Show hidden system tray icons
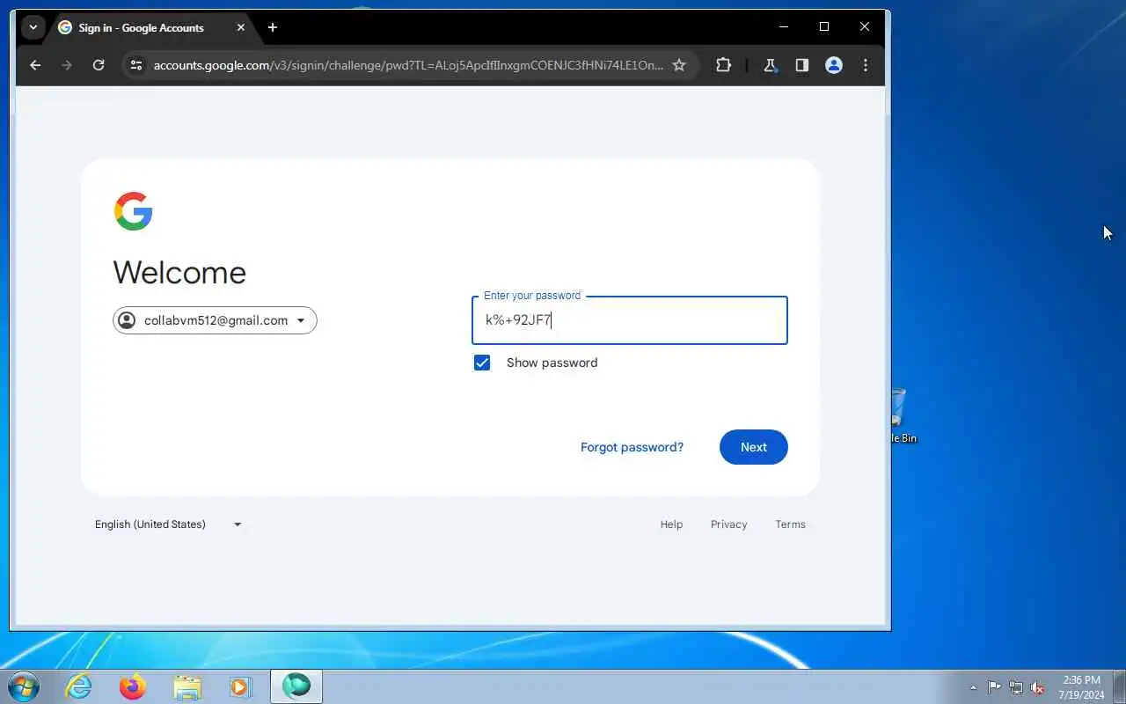1126x704 pixels. tap(973, 687)
